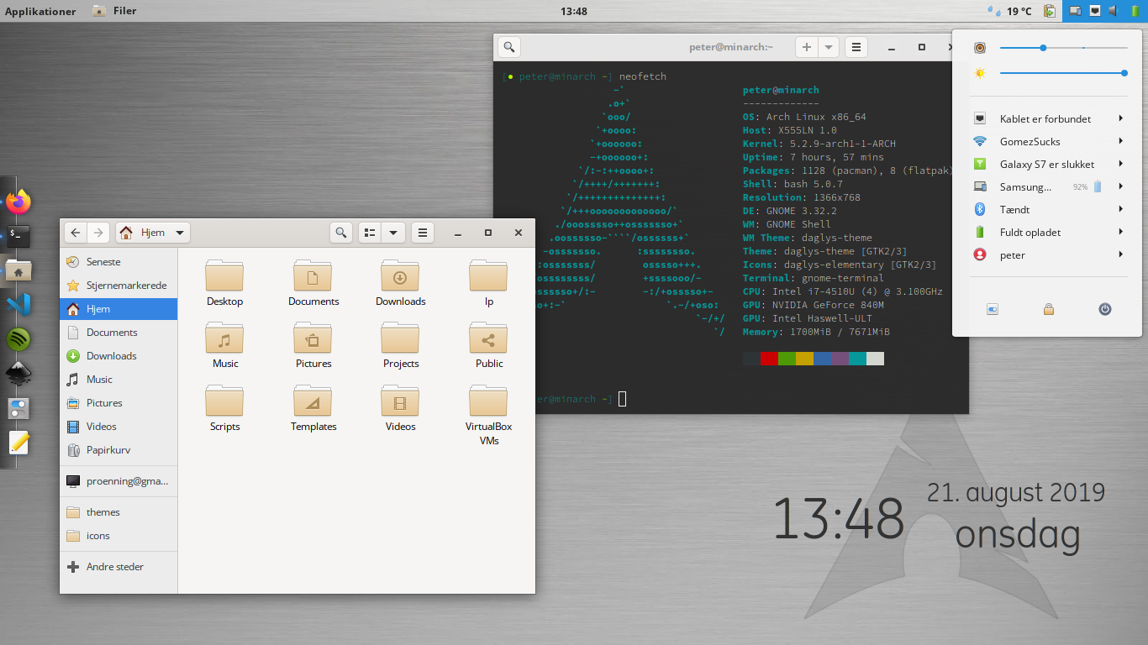Open view options dropdown arrow in Files
Screen dimensions: 1148x645
pyautogui.click(x=392, y=233)
